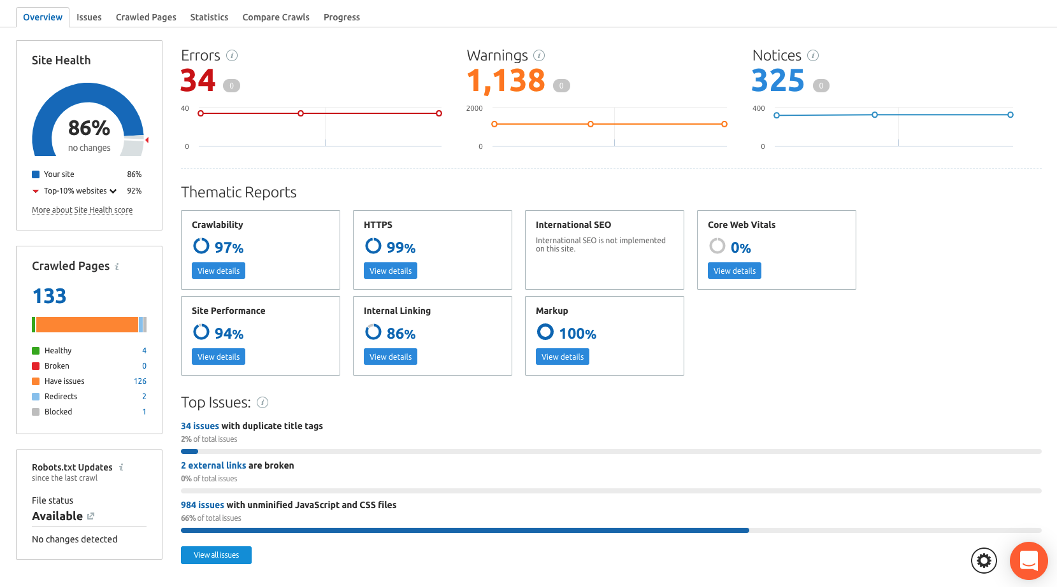The image size is (1057, 587).
Task: View details for Site Performance
Action: point(219,357)
